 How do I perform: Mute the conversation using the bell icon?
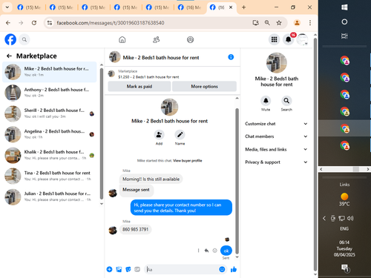(266, 101)
